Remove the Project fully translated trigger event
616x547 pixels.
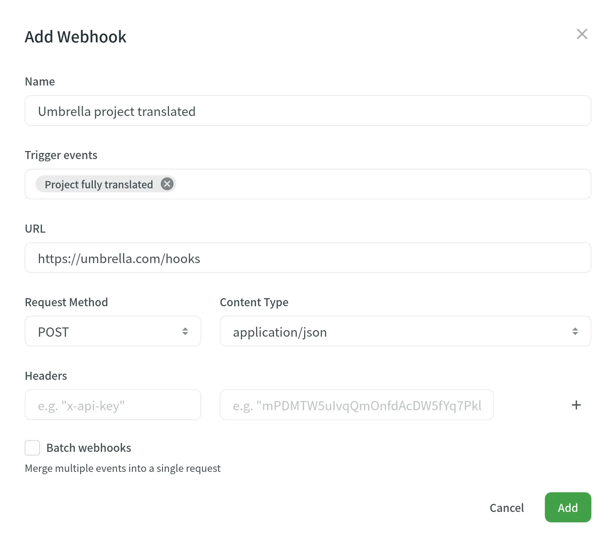tap(167, 184)
